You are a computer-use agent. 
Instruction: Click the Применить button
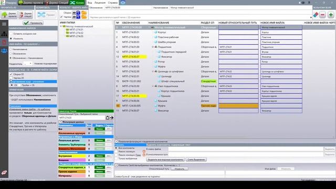[x=33, y=23]
